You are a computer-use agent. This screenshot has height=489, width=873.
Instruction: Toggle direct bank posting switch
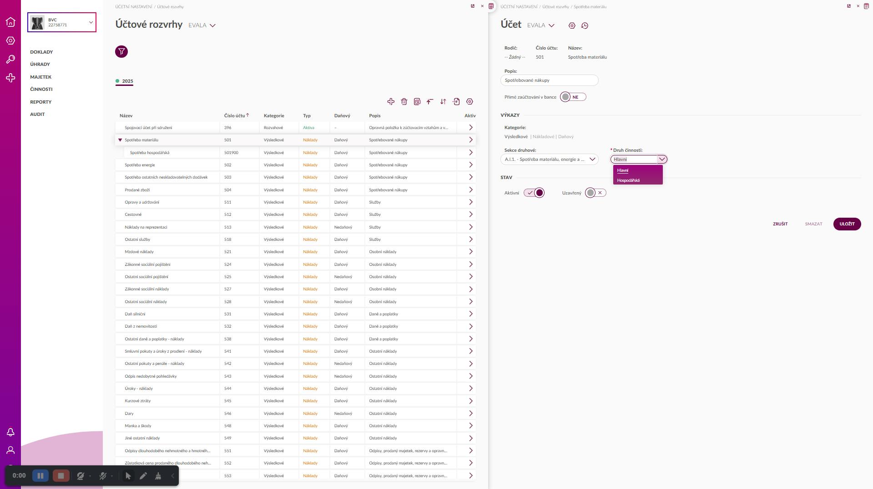tap(573, 97)
